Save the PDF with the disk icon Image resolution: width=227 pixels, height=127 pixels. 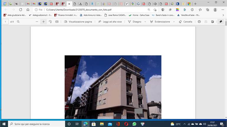tap(206, 22)
